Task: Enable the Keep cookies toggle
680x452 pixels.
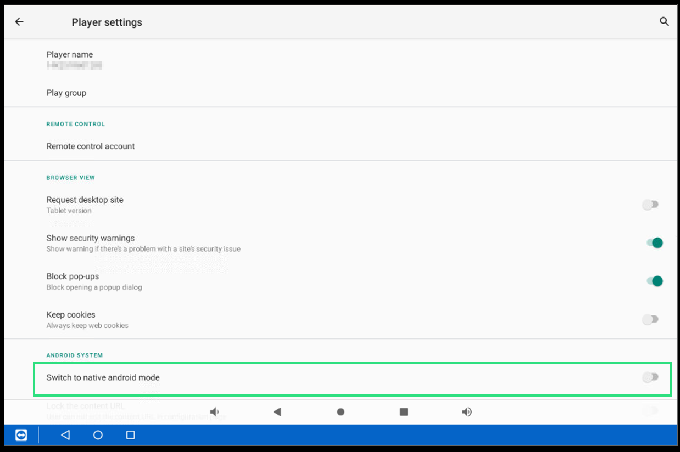Action: coord(650,319)
